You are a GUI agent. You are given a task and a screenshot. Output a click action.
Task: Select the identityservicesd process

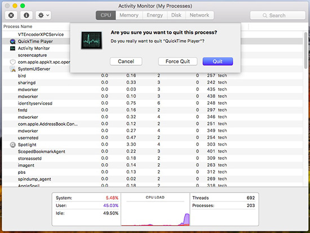[x=35, y=103]
